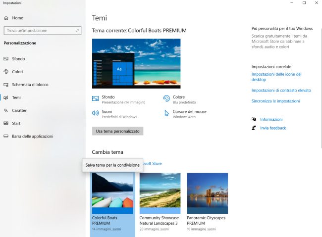Click the Start tiles icon in sidebar

[x=6, y=123]
